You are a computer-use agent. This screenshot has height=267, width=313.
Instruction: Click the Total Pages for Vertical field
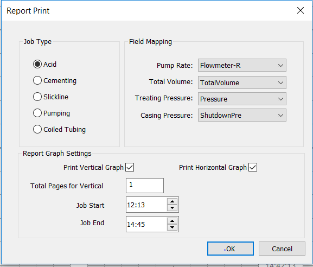coord(145,186)
